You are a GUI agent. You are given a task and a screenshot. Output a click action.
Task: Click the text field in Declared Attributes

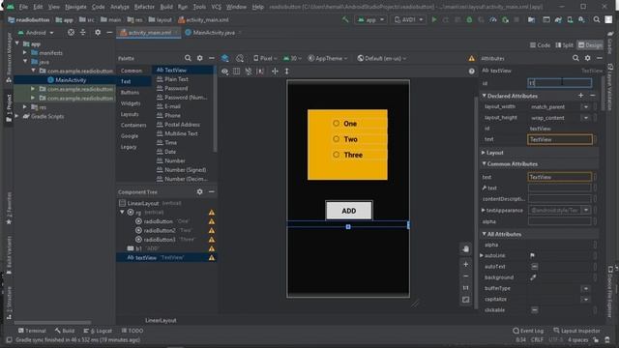[x=559, y=139]
